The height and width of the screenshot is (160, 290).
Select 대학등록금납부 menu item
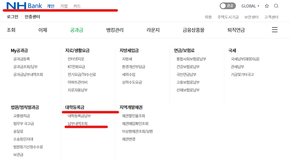tap(79, 116)
